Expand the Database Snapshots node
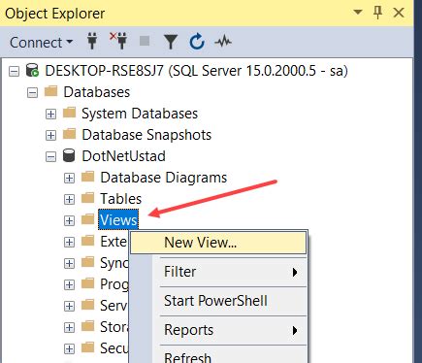The image size is (422, 363). click(x=50, y=135)
